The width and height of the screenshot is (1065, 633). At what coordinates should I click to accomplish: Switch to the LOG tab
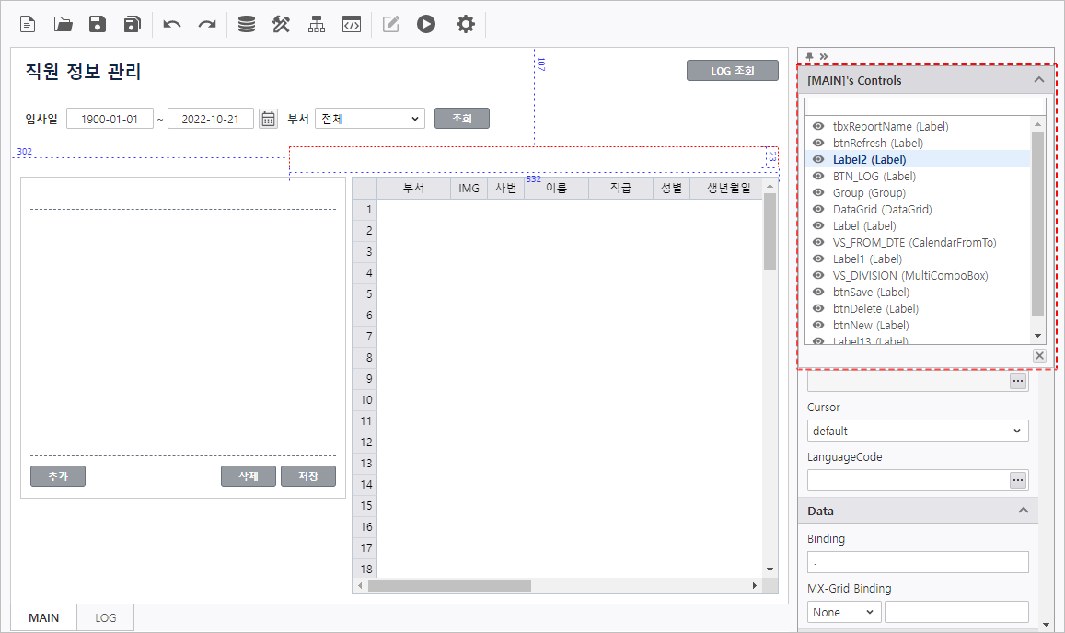106,617
